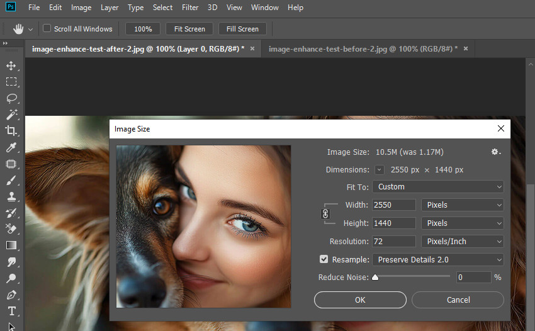The image size is (535, 331).
Task: Select the Smudge tool
Action: coord(11,262)
